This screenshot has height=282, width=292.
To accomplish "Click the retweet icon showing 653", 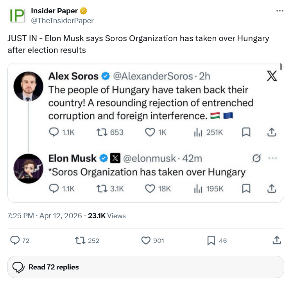I will [x=102, y=132].
